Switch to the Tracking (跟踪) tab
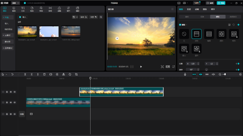Image resolution: width=243 pixels, height=136 pixels. coord(205,9)
